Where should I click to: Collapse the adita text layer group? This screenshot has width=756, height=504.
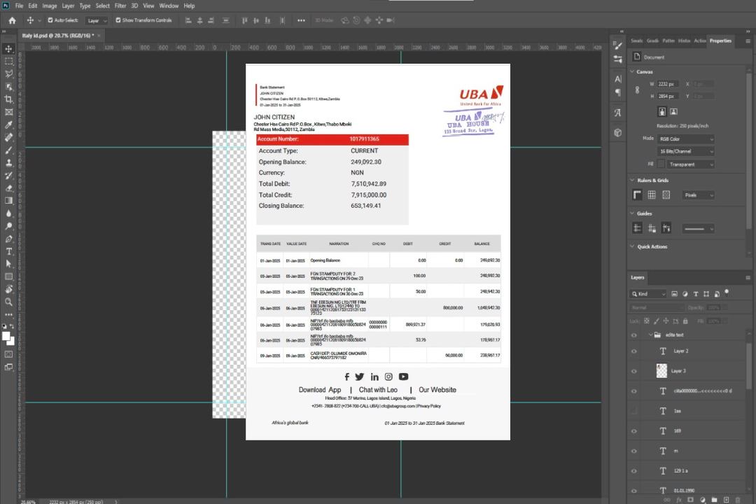pyautogui.click(x=650, y=335)
